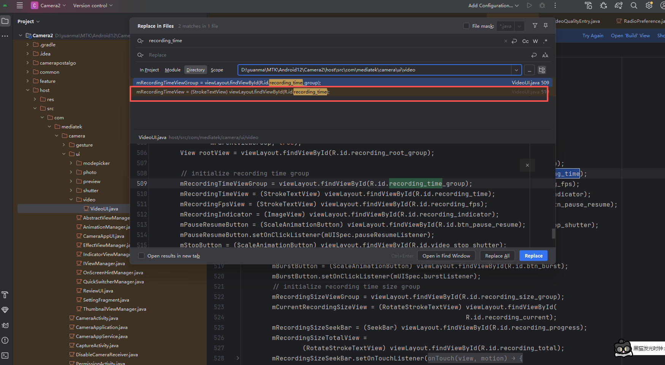Viewport: 665px width, 365px height.
Task: Select the Directory scope tab
Action: click(x=196, y=70)
